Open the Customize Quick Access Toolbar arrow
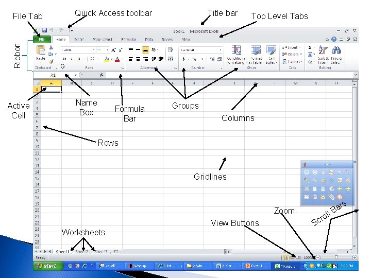The width and height of the screenshot is (371, 278). tap(71, 30)
